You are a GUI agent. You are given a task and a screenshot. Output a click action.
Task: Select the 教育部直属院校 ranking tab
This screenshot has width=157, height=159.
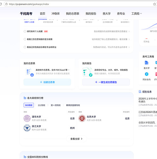tap(73, 105)
